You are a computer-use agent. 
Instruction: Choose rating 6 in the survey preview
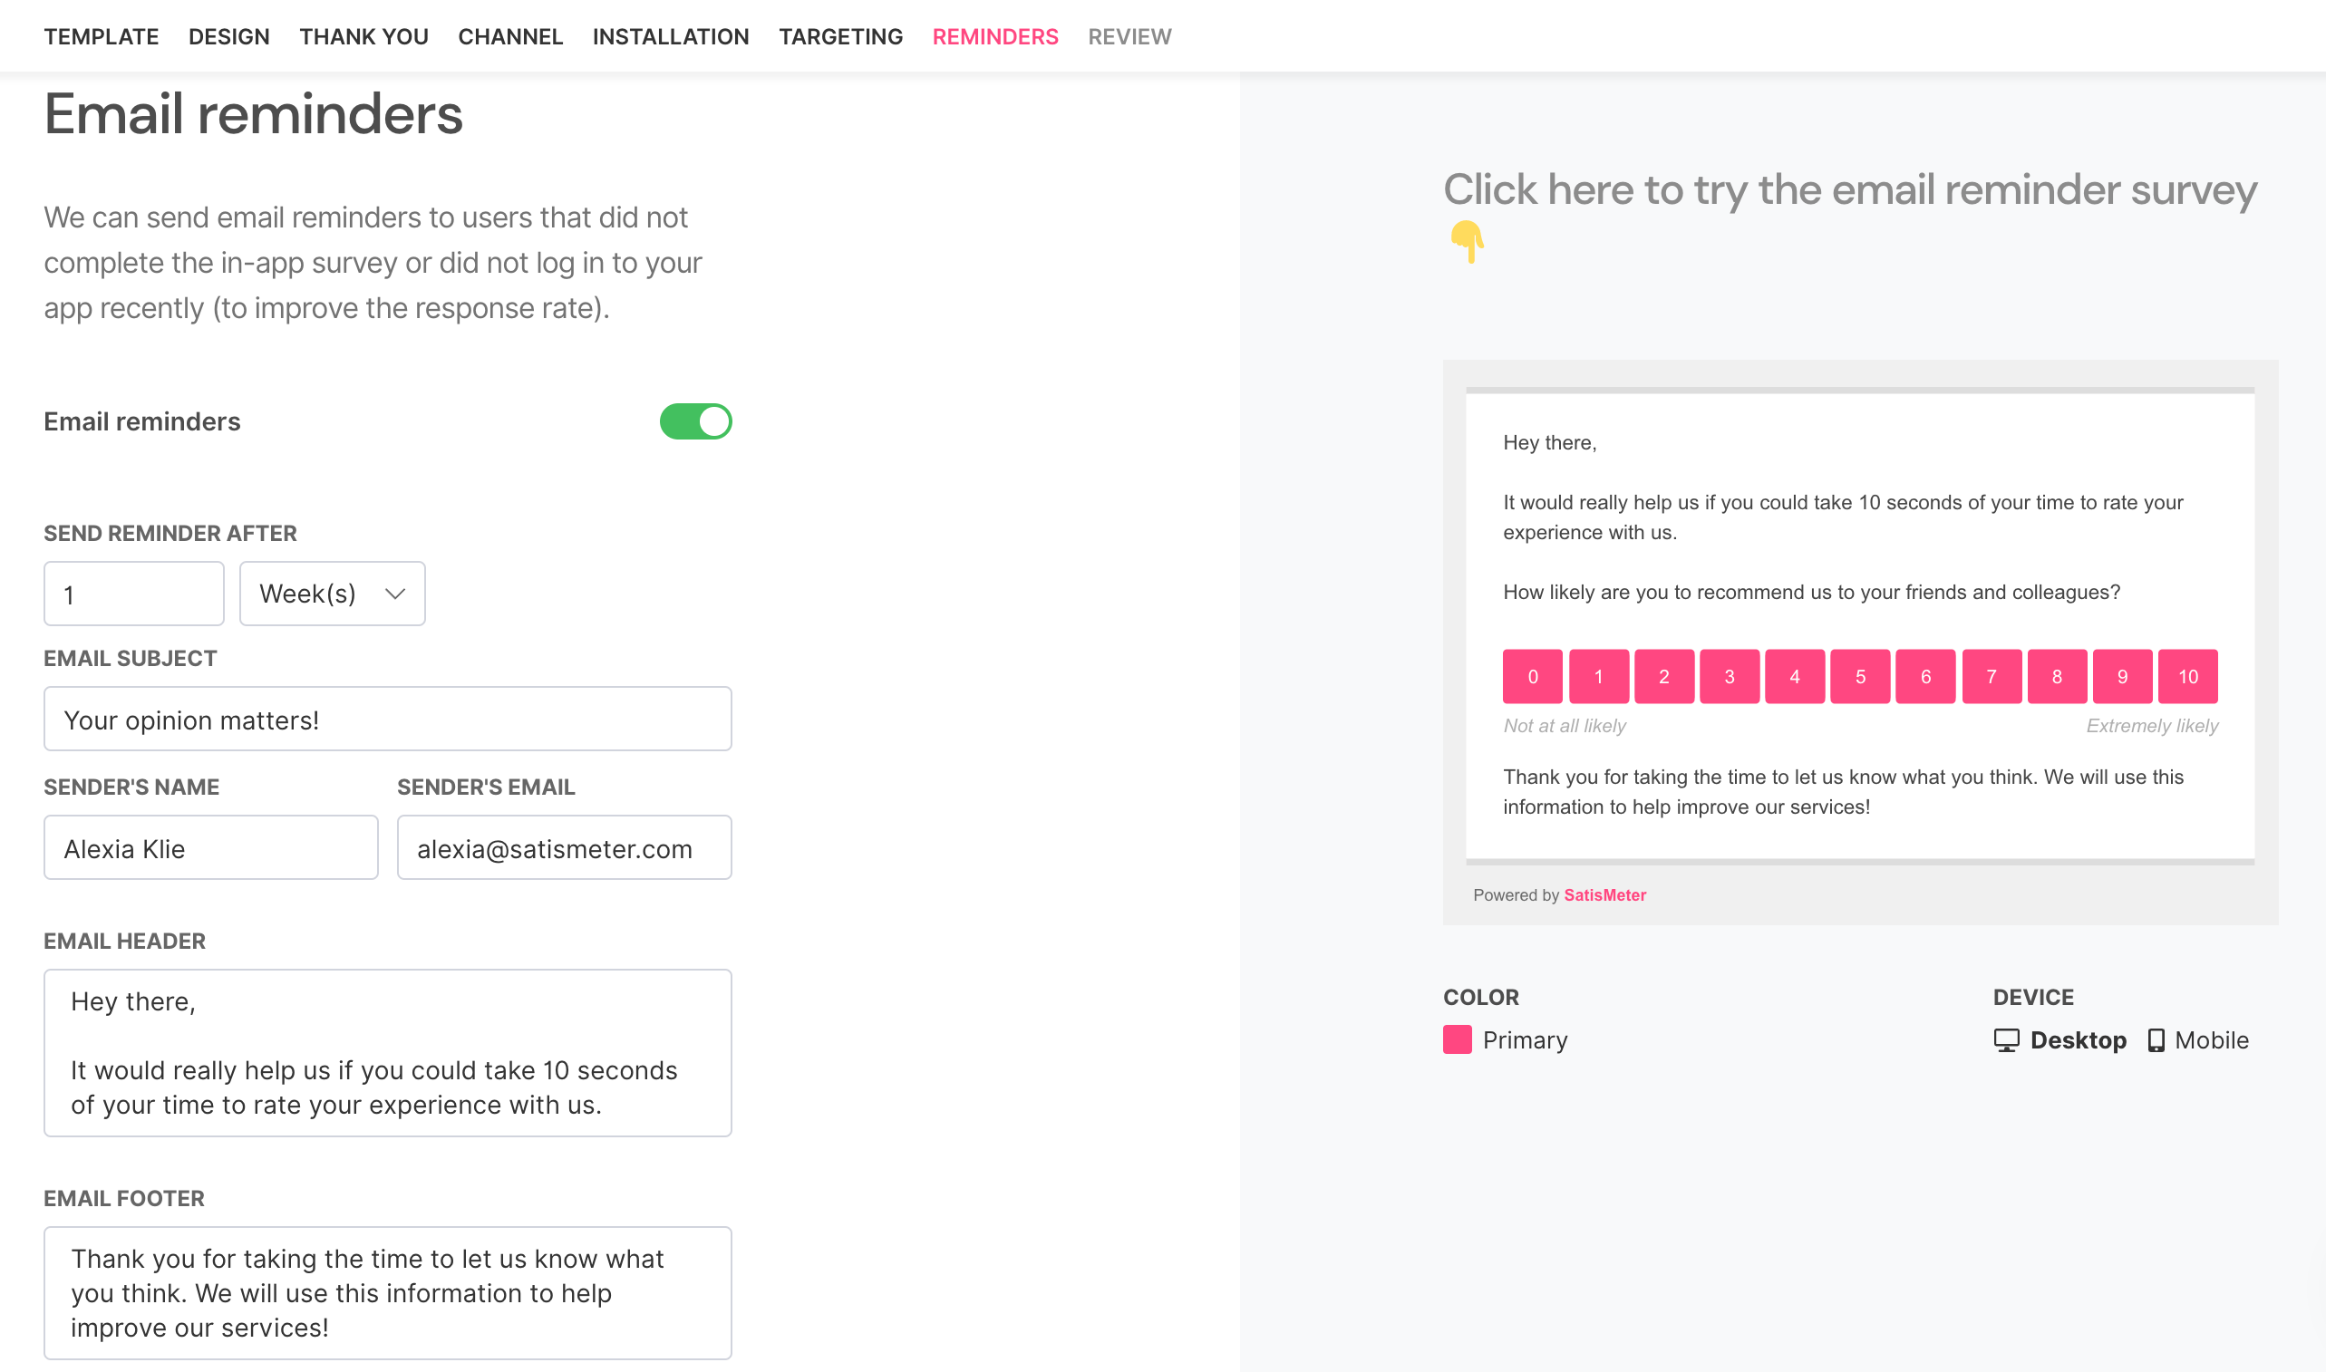point(1925,677)
